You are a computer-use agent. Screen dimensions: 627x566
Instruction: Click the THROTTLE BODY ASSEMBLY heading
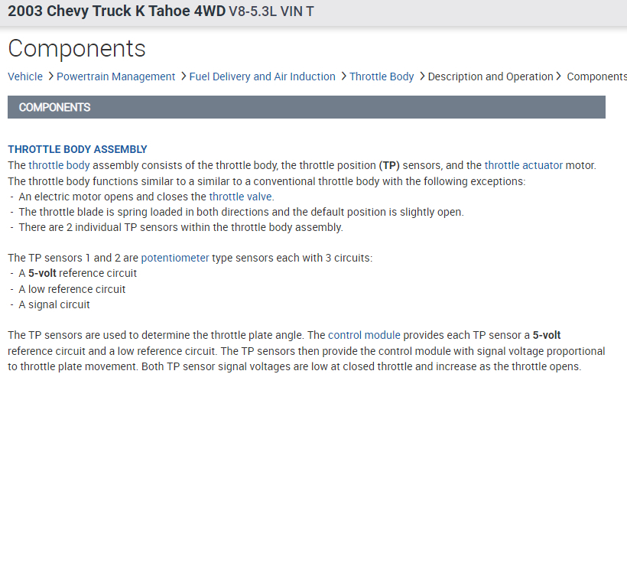pyautogui.click(x=77, y=149)
